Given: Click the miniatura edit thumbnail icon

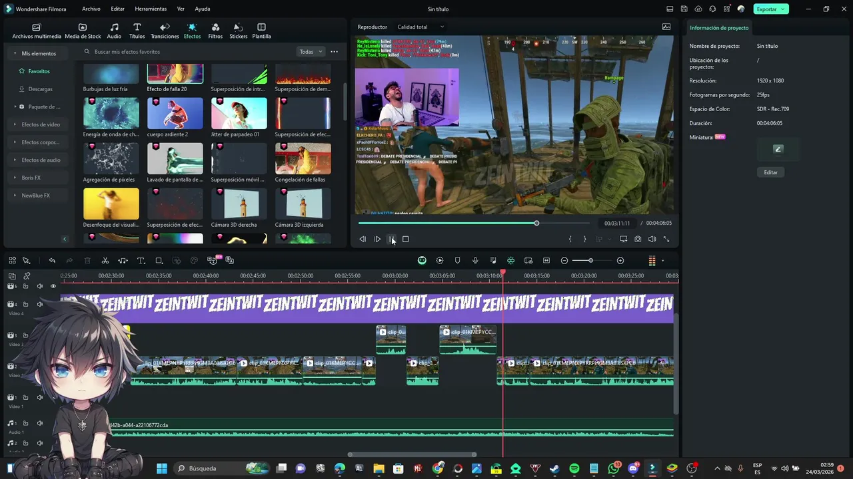Looking at the screenshot, I should tap(778, 149).
